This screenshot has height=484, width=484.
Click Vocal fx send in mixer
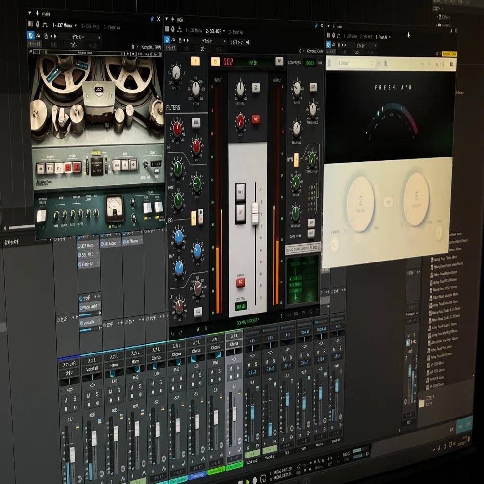click(x=90, y=323)
